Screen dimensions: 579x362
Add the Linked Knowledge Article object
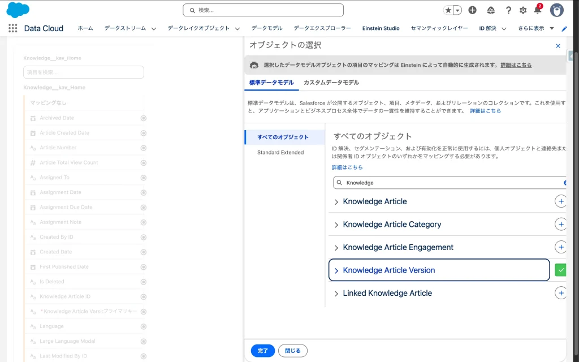[x=560, y=293]
